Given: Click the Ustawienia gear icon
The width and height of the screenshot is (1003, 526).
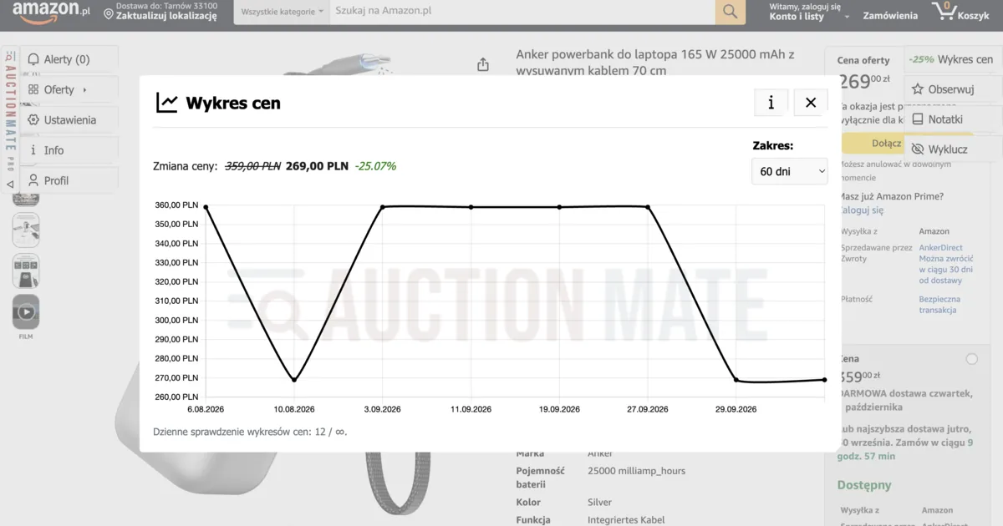Looking at the screenshot, I should click(33, 119).
